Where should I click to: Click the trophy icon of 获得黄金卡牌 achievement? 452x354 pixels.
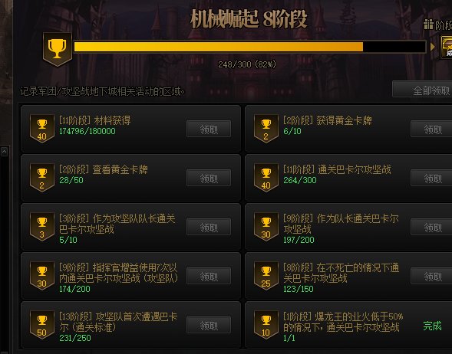[x=266, y=129]
